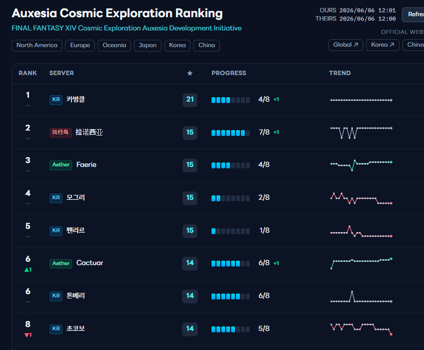This screenshot has width=424, height=350.
Task: Click the Auxesia Cosmic Exploration Ranking title
Action: 117,13
